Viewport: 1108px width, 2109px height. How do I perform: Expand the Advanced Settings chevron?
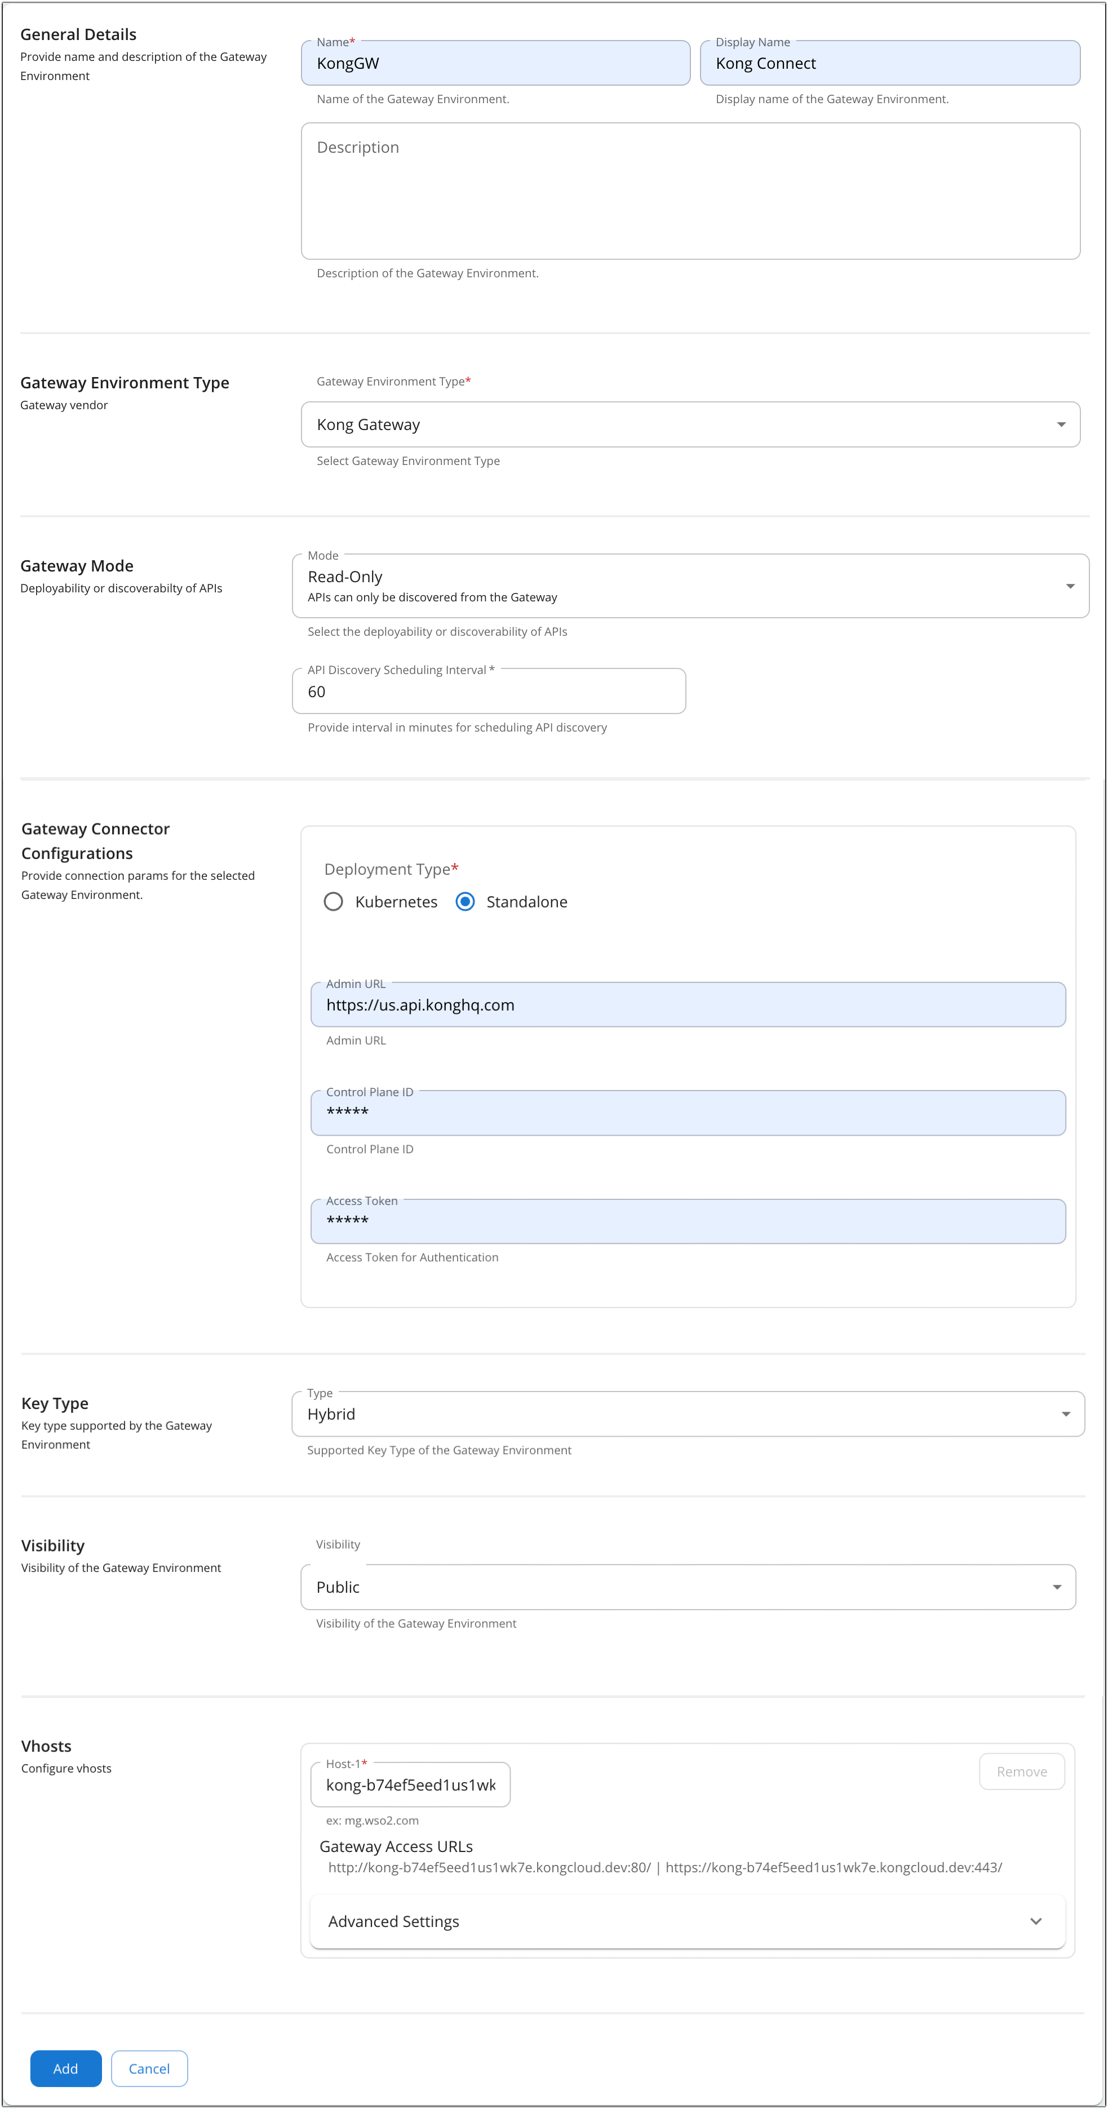coord(1035,1921)
